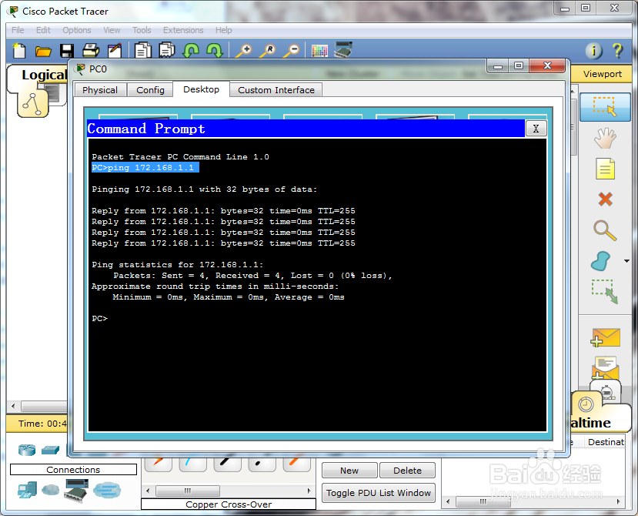This screenshot has width=638, height=516.
Task: Click the Paste toolbar icon
Action: pyautogui.click(x=166, y=51)
